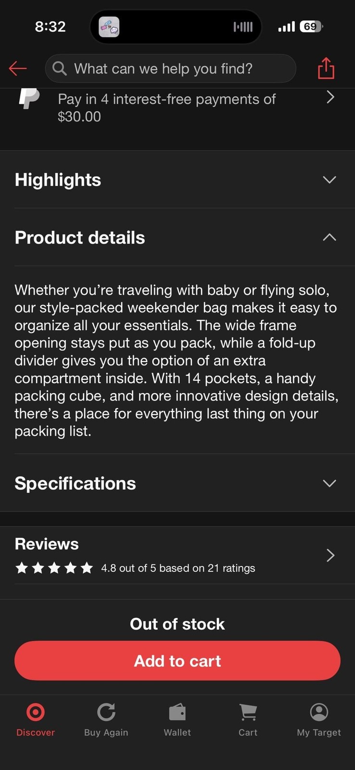Tap the Specifications heading text

click(76, 483)
